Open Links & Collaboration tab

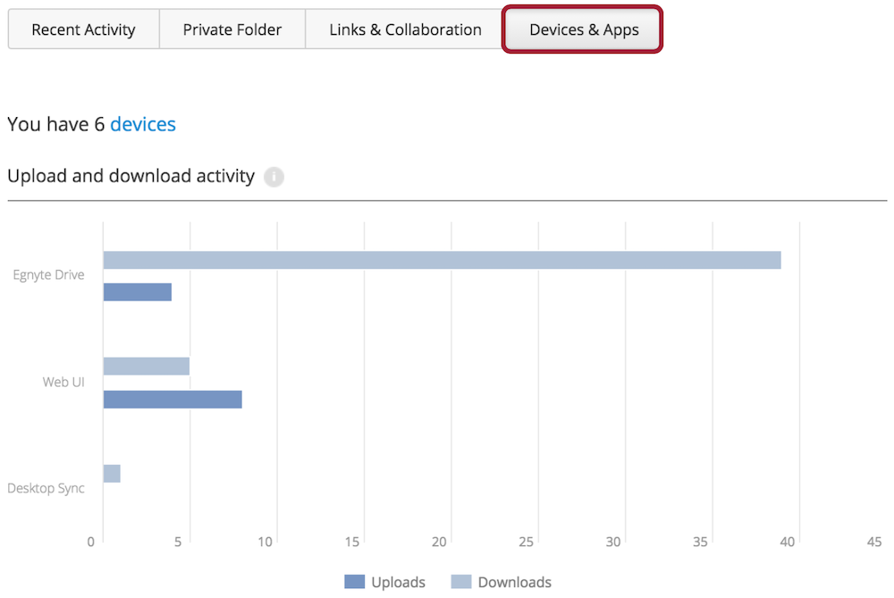click(405, 29)
